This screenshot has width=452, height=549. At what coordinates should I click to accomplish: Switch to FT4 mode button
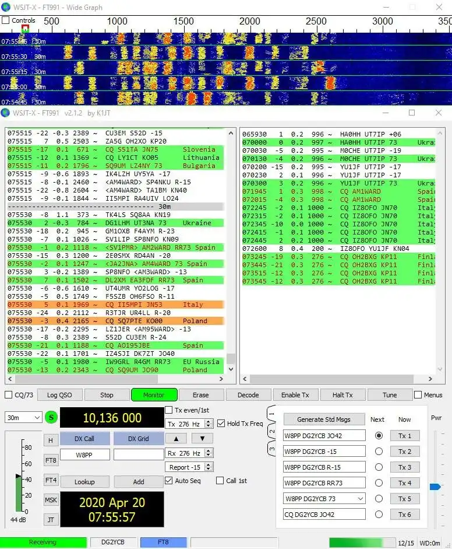pos(51,480)
